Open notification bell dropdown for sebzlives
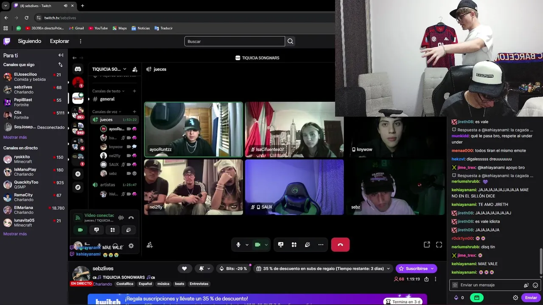Screen dimensions: 543x305 click(204, 269)
